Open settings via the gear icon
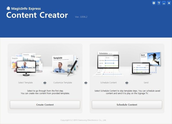 (154, 3)
